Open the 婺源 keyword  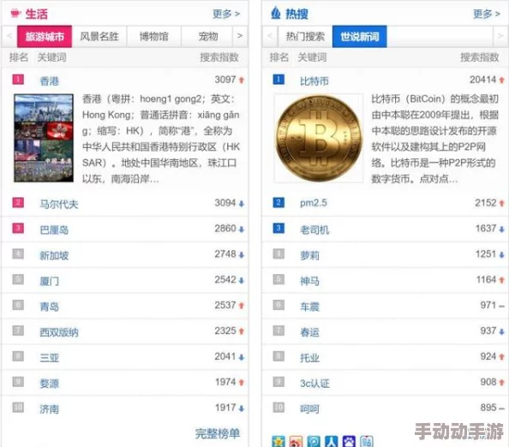click(x=50, y=384)
